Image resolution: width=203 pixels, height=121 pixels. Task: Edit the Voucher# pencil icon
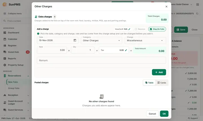[x=129, y=29]
